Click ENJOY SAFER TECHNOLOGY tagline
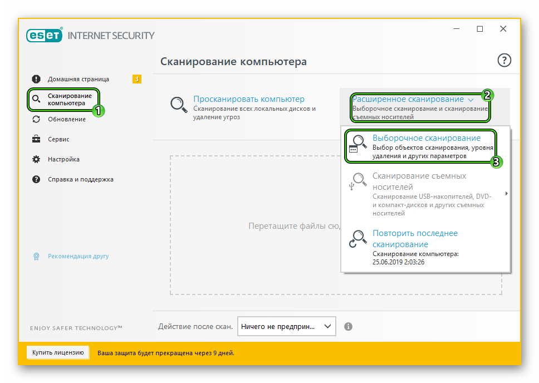This screenshot has height=383, width=539. tap(76, 328)
